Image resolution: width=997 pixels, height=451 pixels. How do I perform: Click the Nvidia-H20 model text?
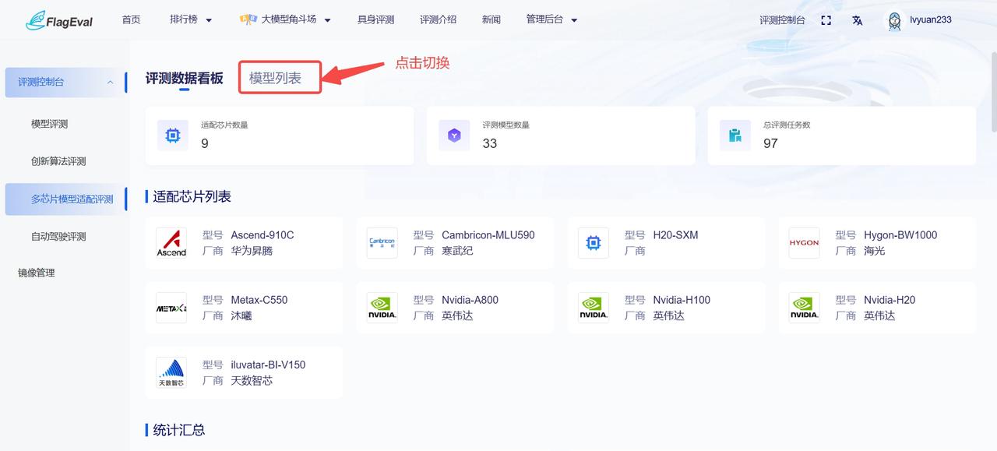pyautogui.click(x=890, y=300)
